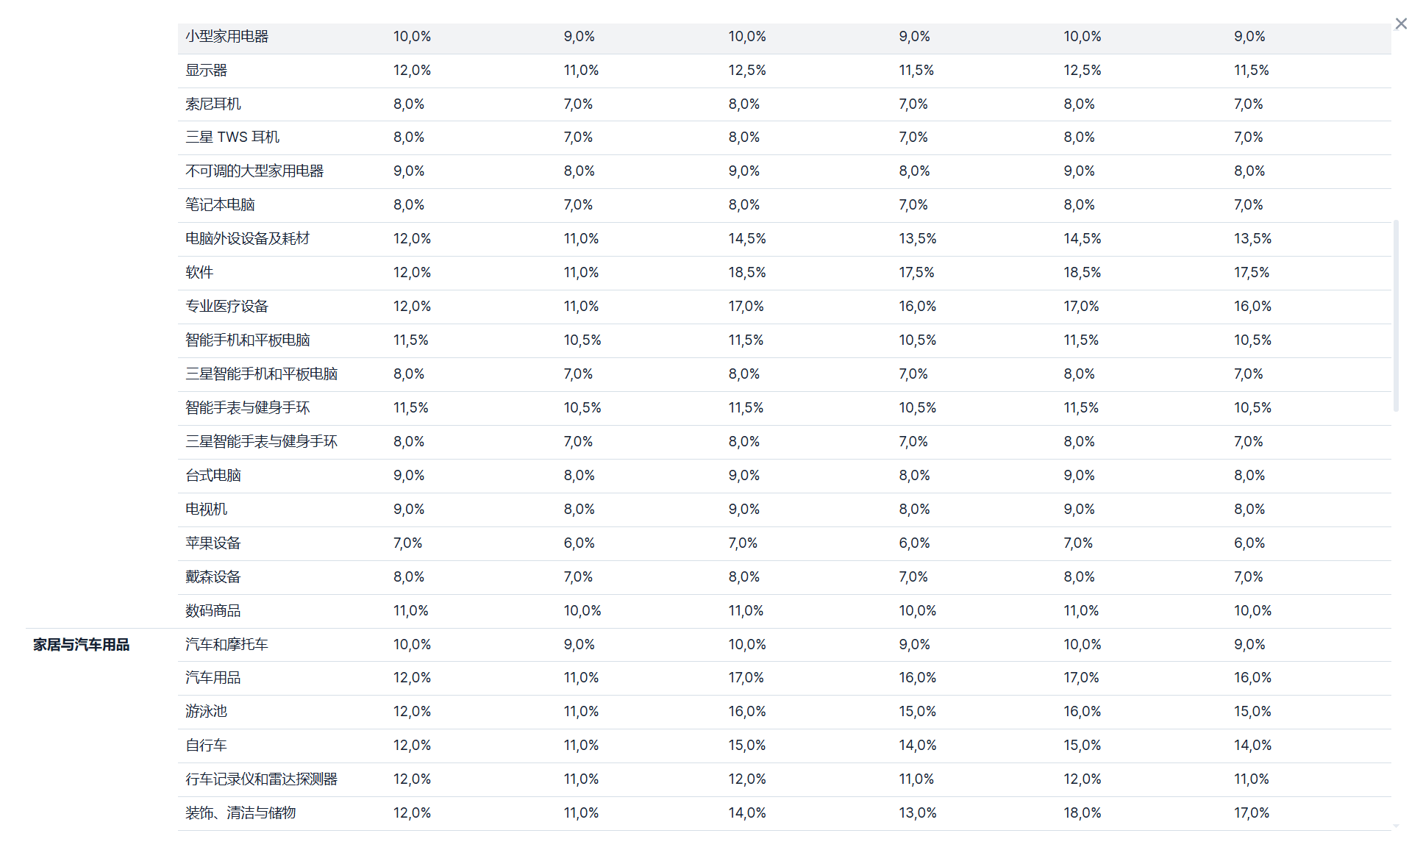Image resolution: width=1423 pixels, height=850 pixels.
Task: Click the scrollbar down arrow
Action: coord(1396,826)
